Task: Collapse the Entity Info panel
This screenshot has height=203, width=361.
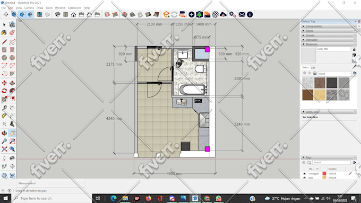Action: [329, 112]
